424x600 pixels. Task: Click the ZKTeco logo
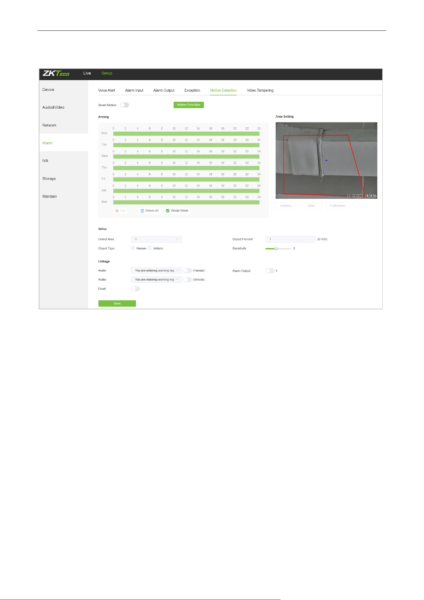tap(56, 73)
